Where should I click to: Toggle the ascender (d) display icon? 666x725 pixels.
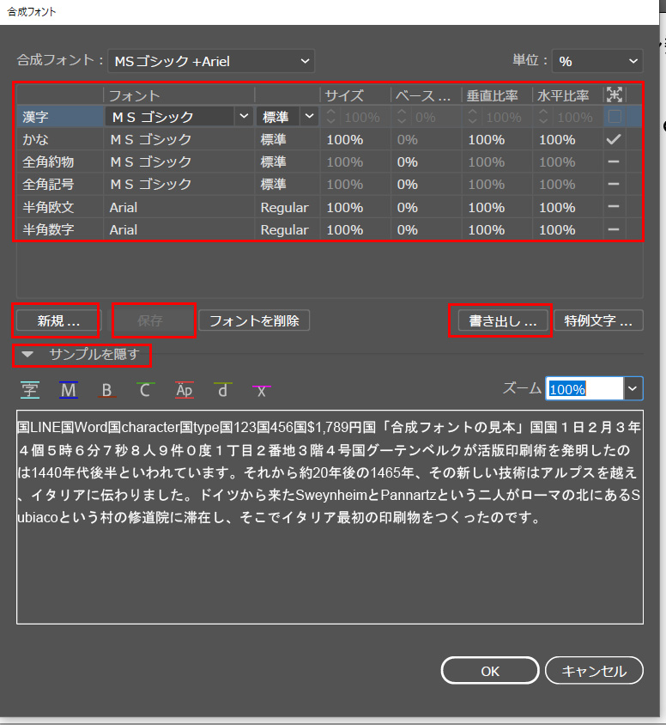click(x=222, y=390)
